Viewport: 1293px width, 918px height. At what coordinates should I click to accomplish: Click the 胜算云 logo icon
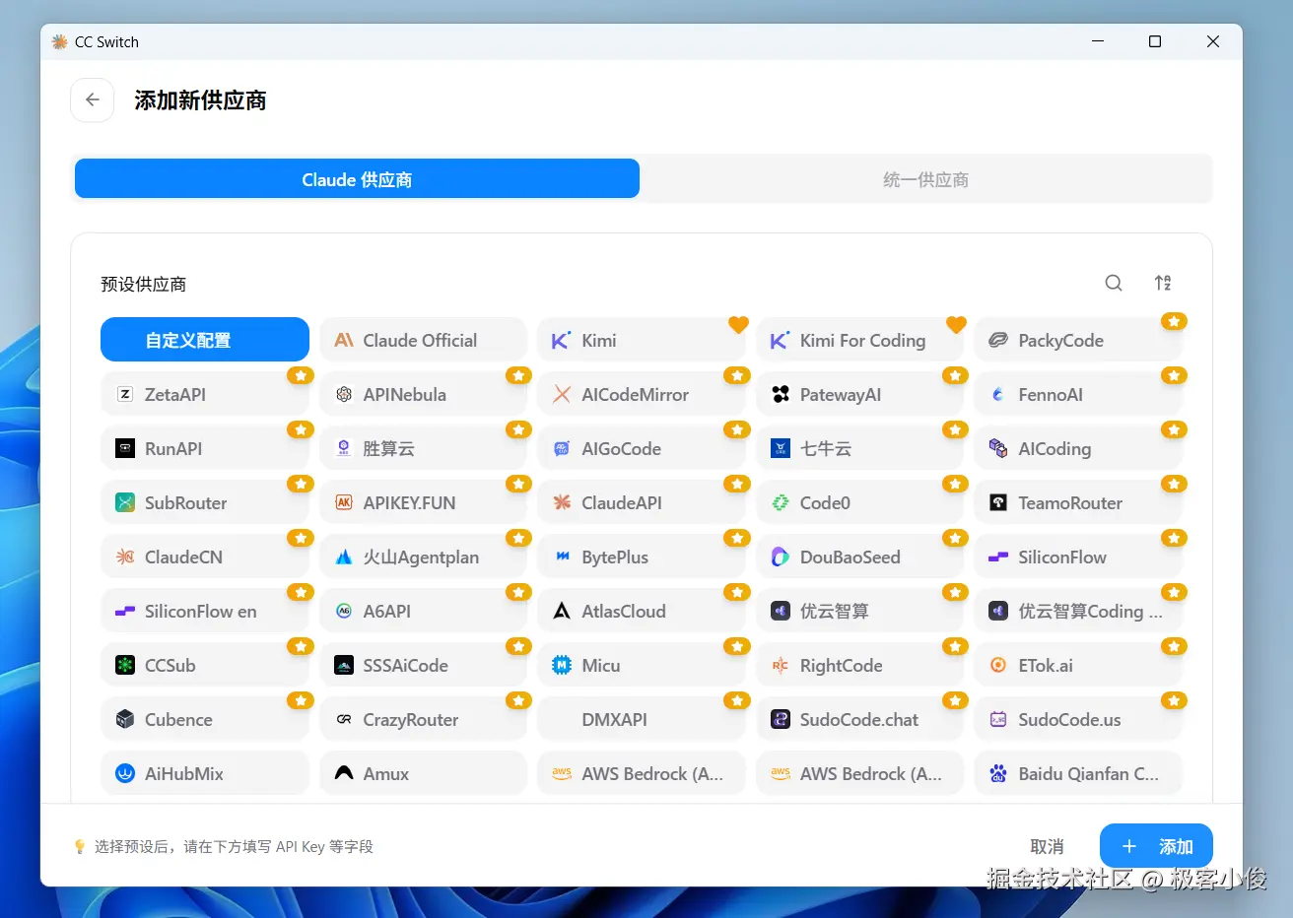click(x=344, y=448)
